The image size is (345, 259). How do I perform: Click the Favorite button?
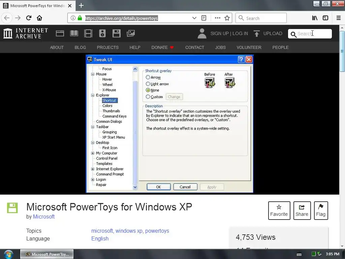[x=279, y=210]
